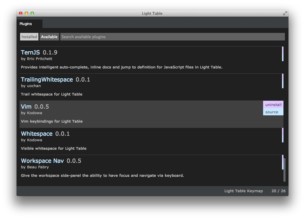Minimize window with the yellow button

coord(26,13)
